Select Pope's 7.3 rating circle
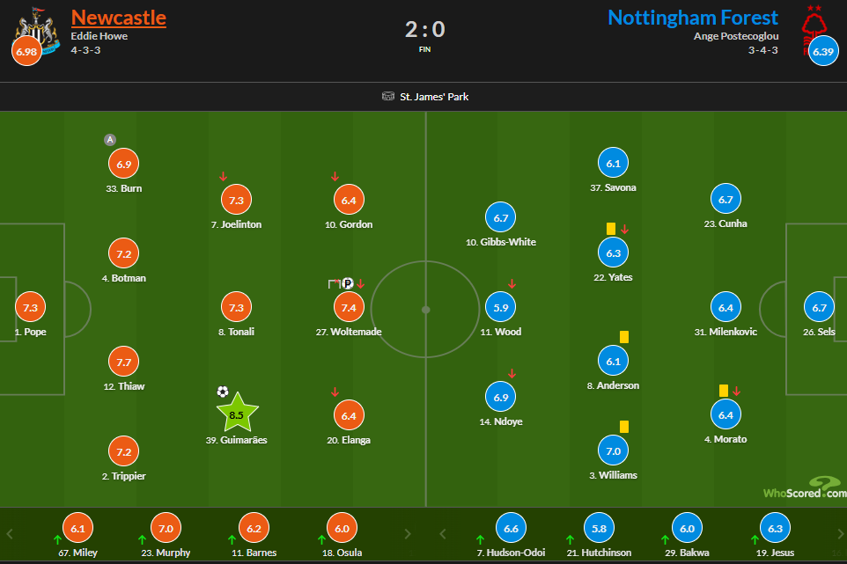 (30, 307)
